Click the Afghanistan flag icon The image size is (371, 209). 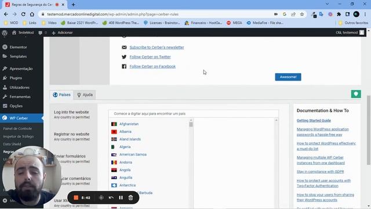pos(114,124)
